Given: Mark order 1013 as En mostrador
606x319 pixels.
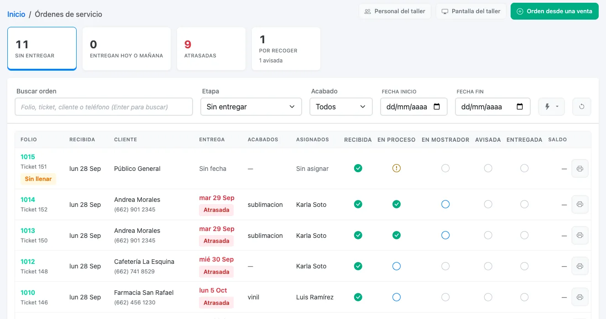Looking at the screenshot, I should tap(445, 235).
